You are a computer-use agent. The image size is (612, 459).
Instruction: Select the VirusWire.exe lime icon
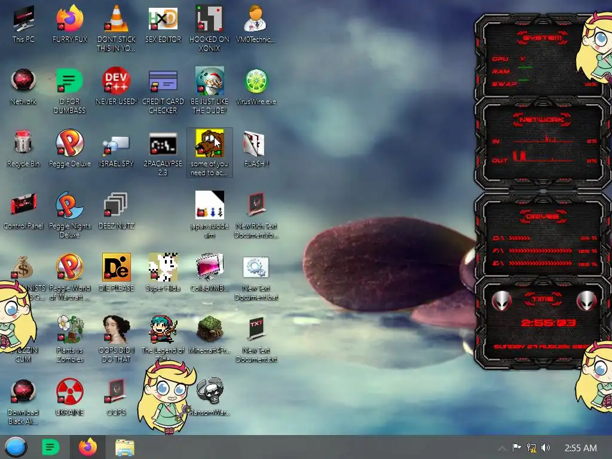[256, 87]
